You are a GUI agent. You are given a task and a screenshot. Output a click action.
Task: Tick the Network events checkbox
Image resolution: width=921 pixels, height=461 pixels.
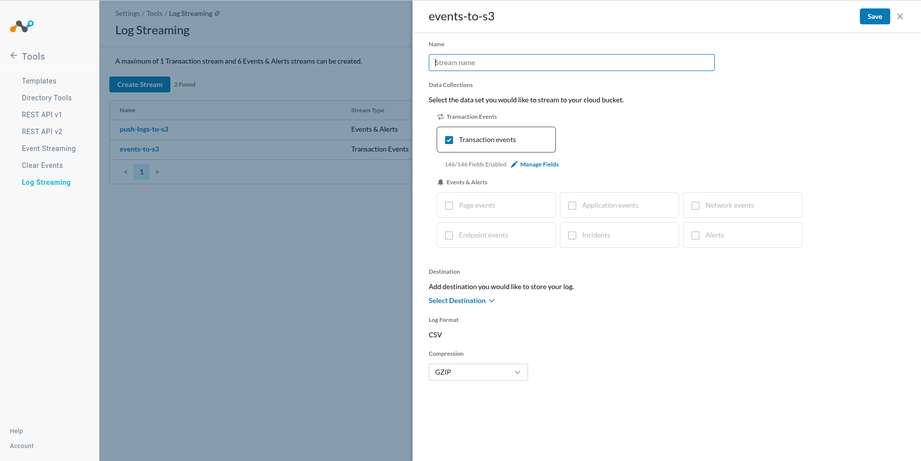[695, 206]
